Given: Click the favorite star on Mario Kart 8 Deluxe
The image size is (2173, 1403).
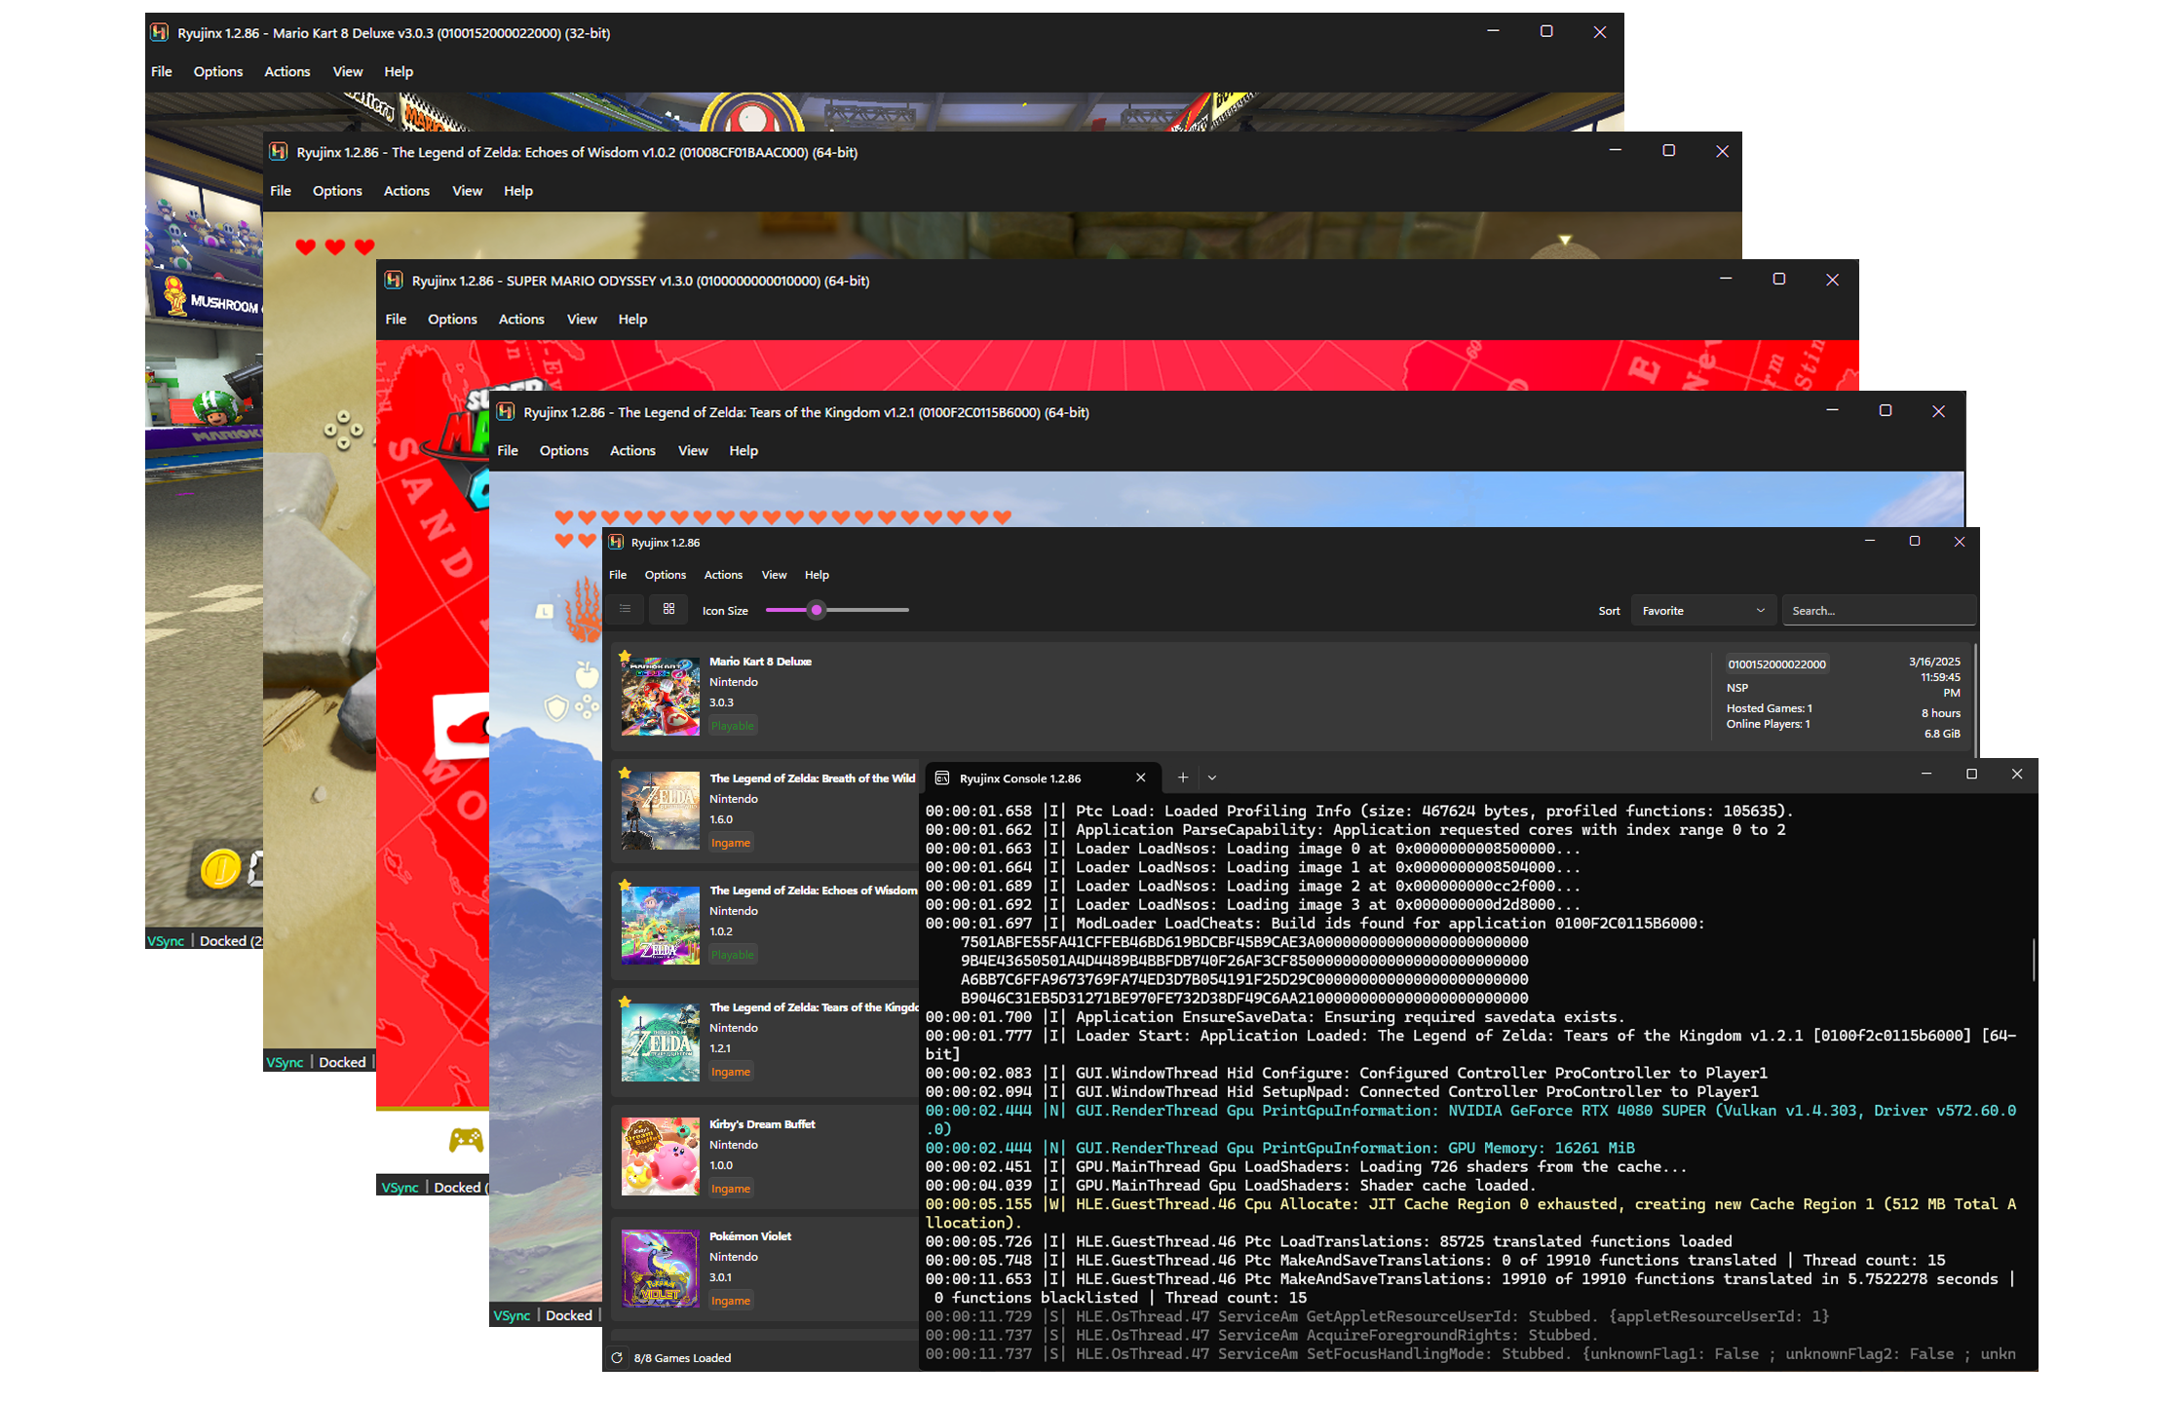Looking at the screenshot, I should (626, 657).
